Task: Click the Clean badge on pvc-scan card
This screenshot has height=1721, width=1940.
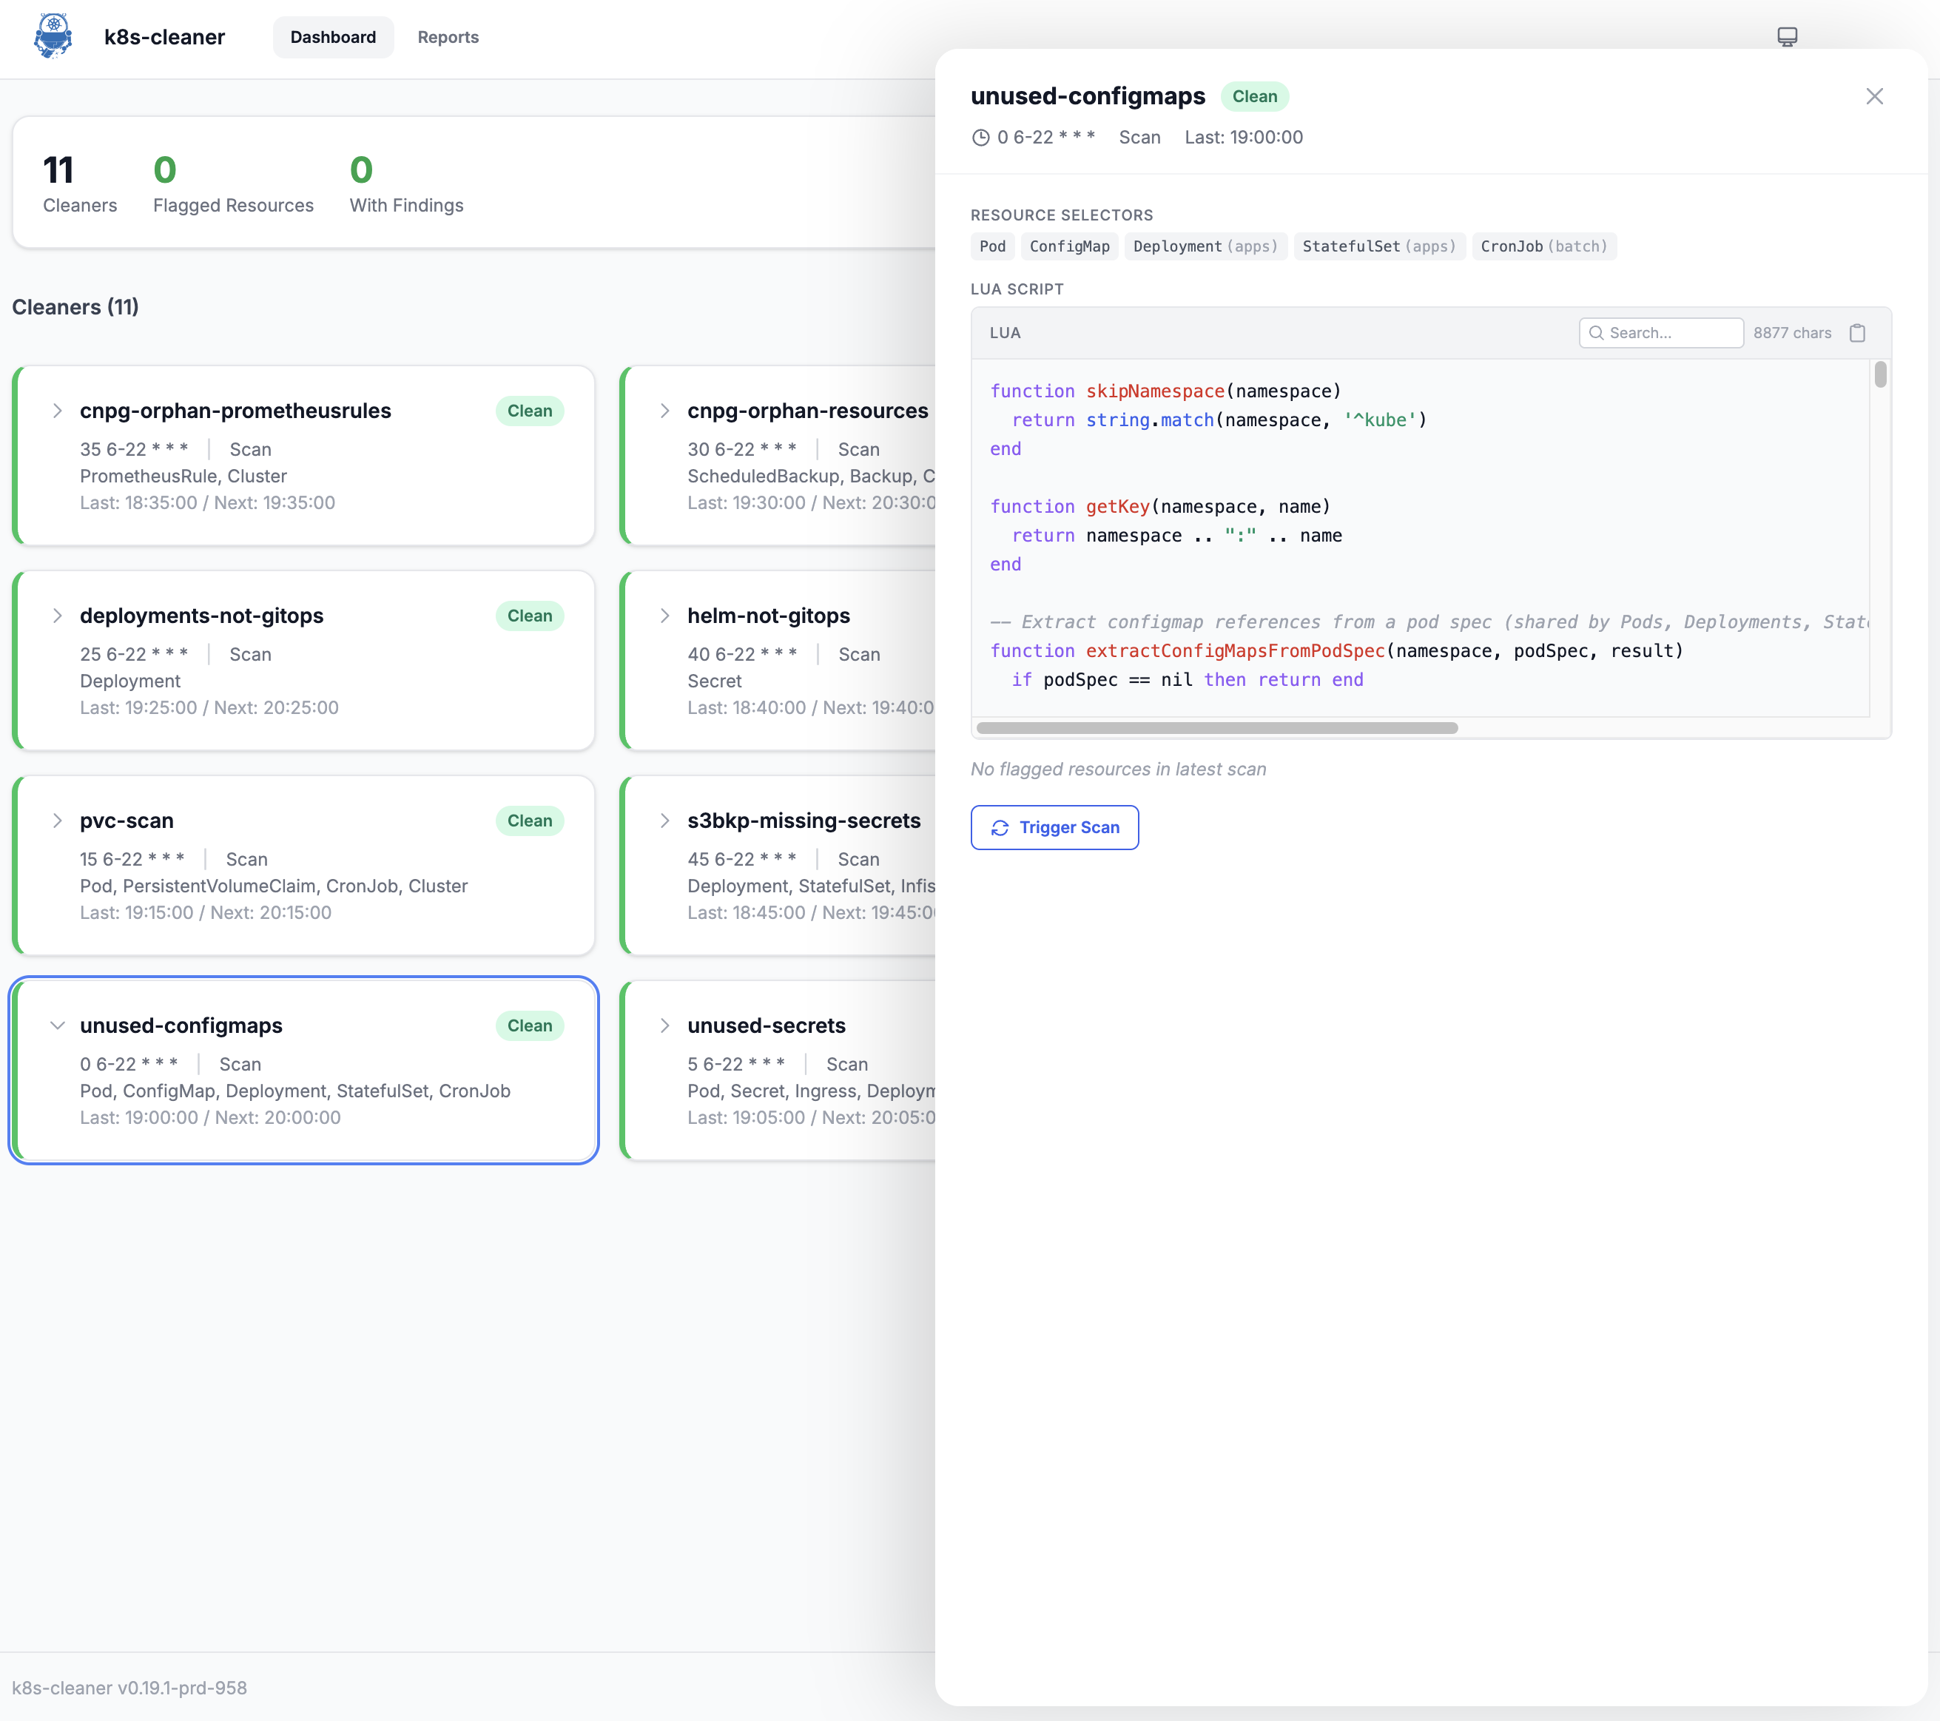Action: pos(529,820)
